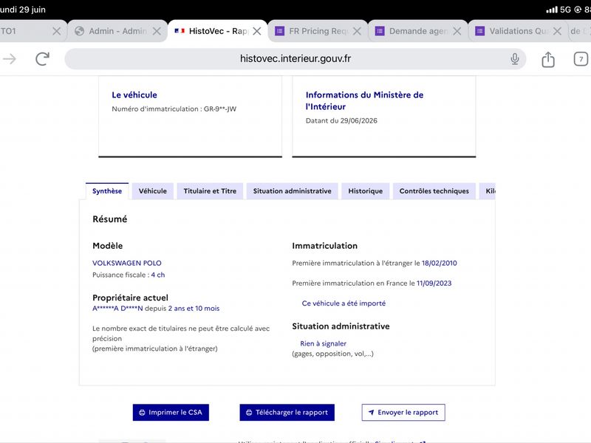Viewport: 591px width, 443px height.
Task: Reload the page with the refresh icon
Action: (x=42, y=59)
